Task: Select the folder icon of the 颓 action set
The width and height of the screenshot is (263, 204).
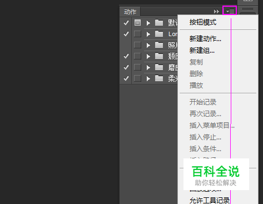Action: pos(159,56)
